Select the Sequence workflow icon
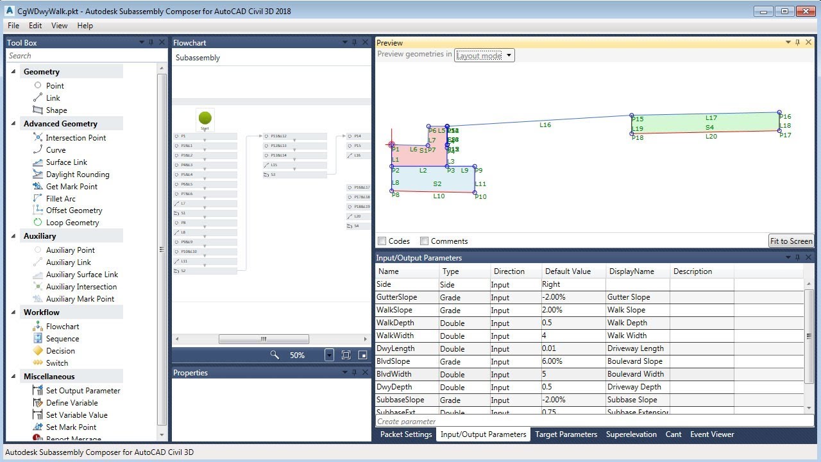This screenshot has height=462, width=821. 38,338
